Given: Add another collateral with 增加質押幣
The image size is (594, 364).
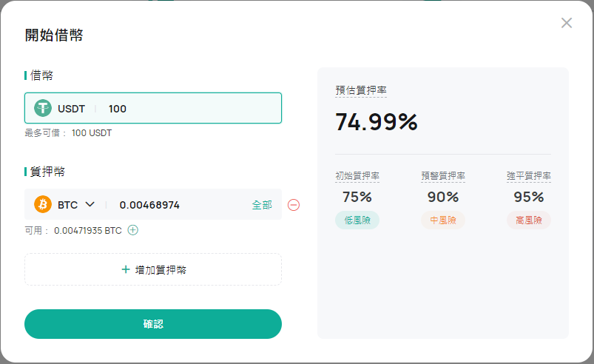Looking at the screenshot, I should [x=153, y=269].
